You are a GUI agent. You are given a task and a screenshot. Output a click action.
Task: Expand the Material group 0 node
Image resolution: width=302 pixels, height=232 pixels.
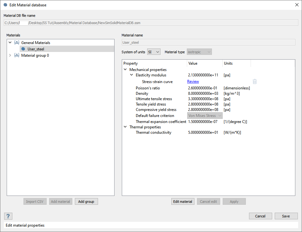point(10,55)
